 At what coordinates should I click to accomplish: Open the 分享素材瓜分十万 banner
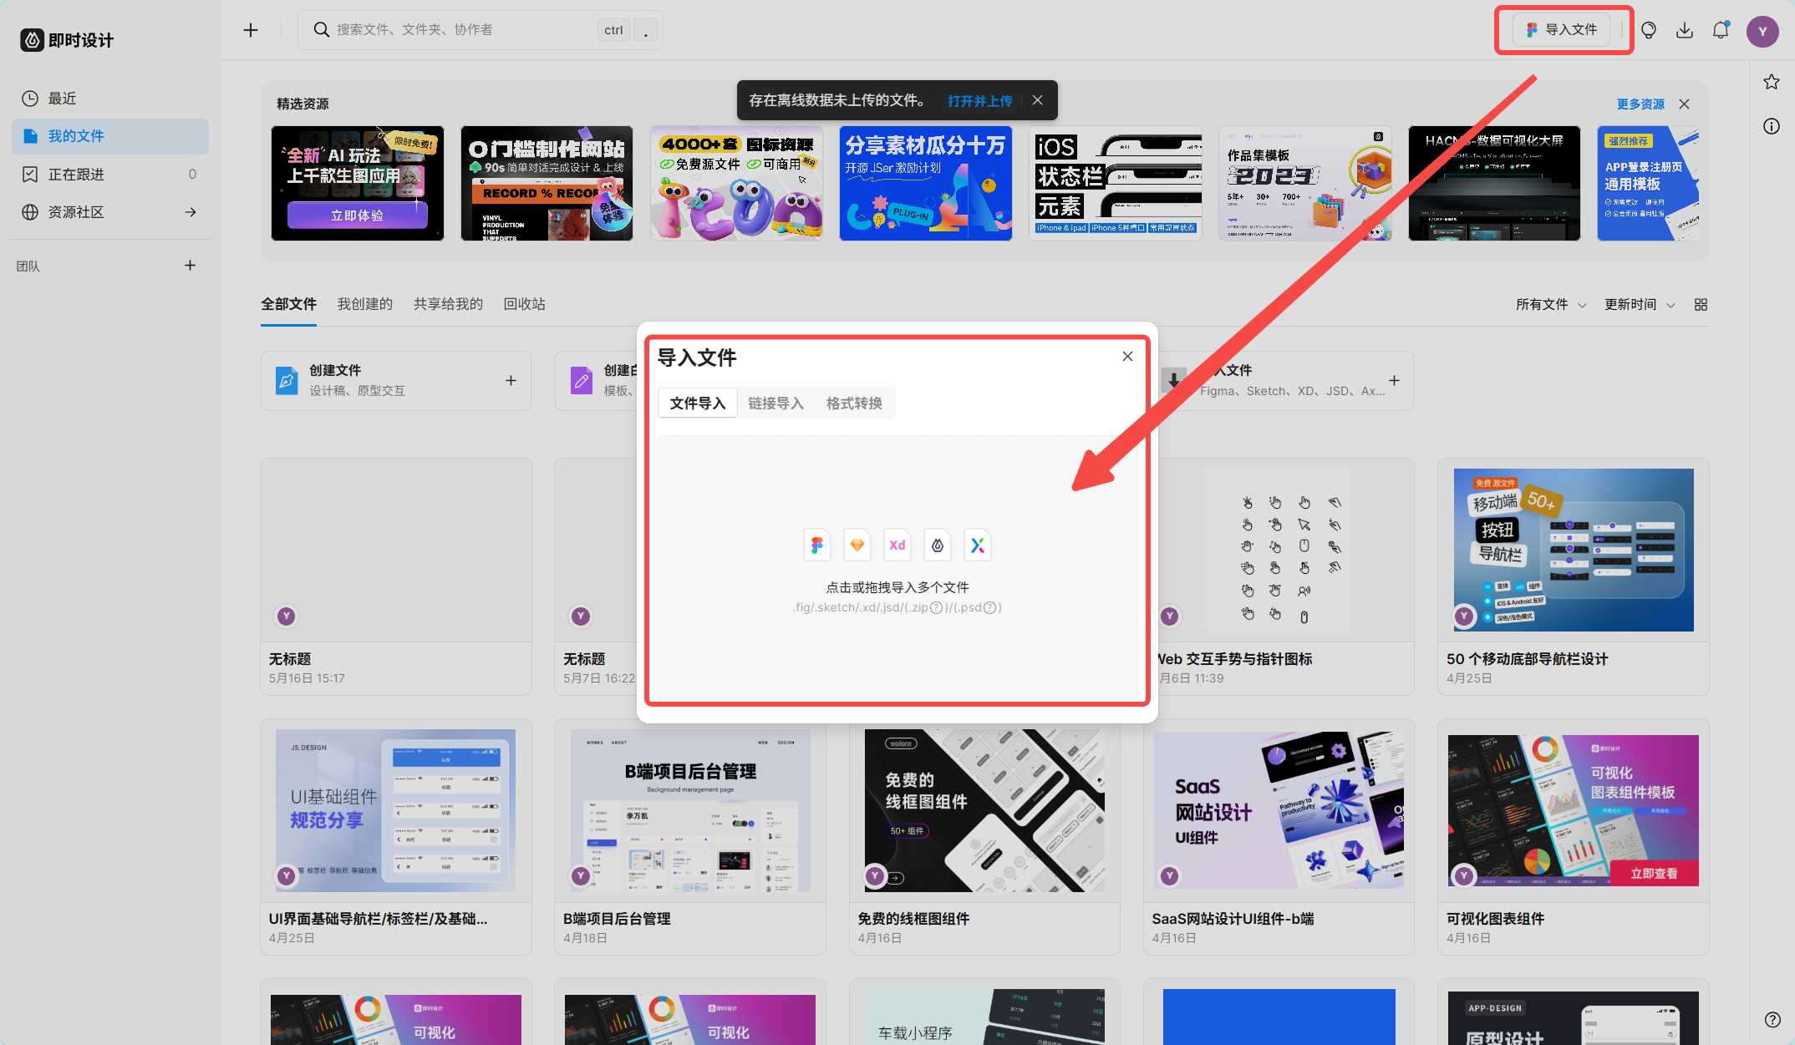926,183
